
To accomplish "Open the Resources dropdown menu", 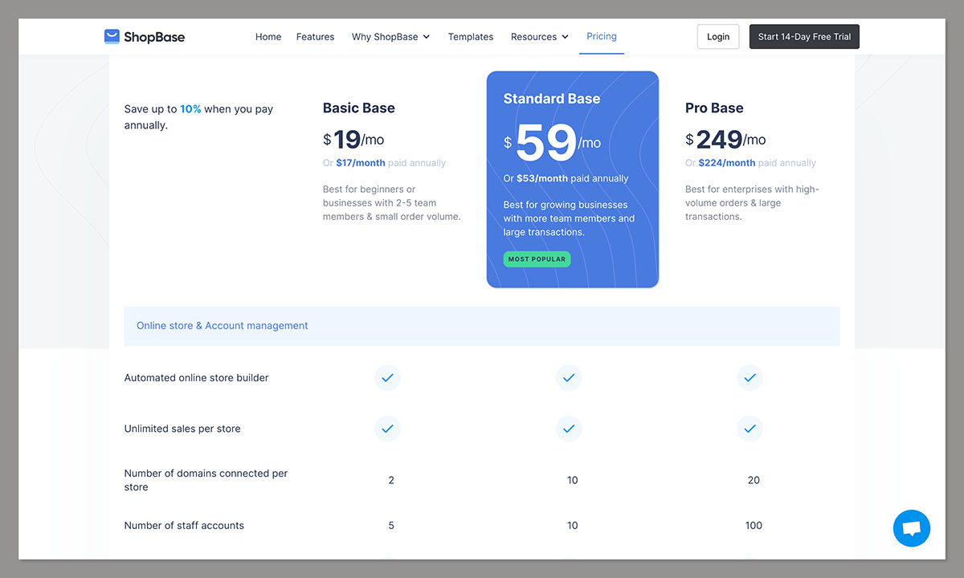I will (539, 36).
